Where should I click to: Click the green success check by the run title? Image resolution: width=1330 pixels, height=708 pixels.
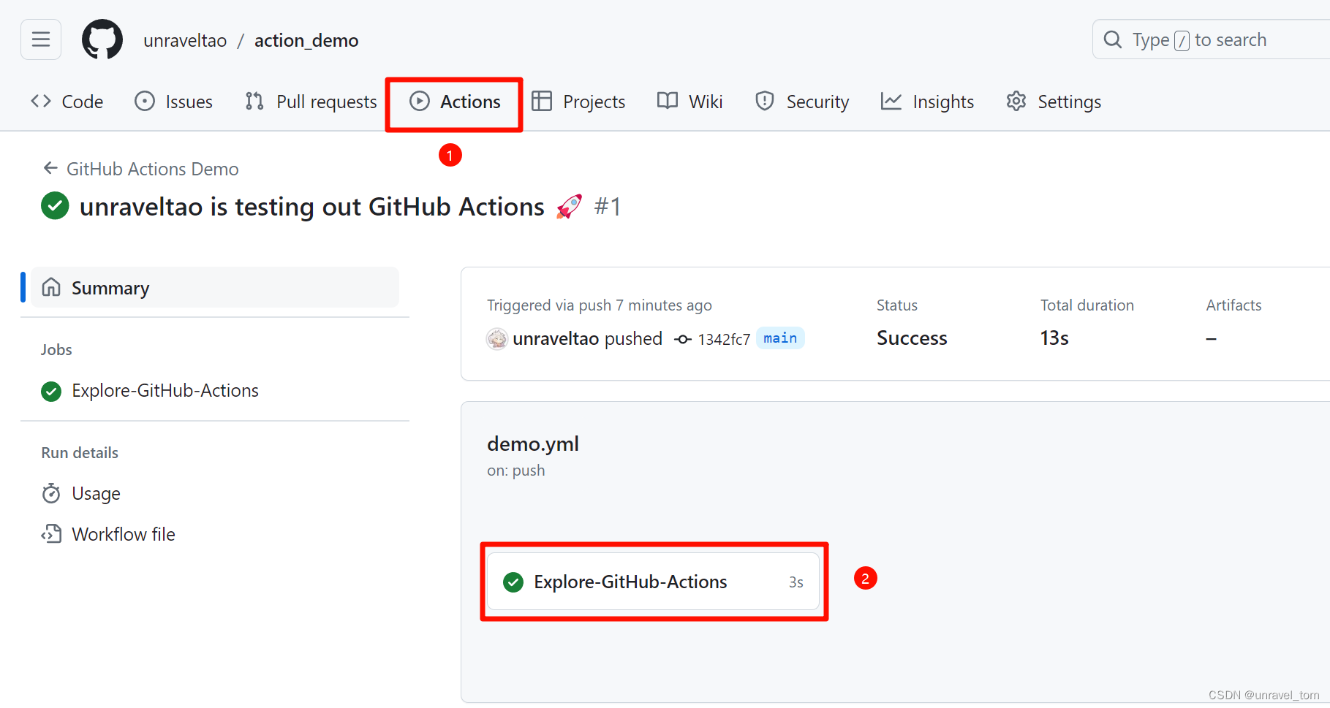[x=55, y=206]
